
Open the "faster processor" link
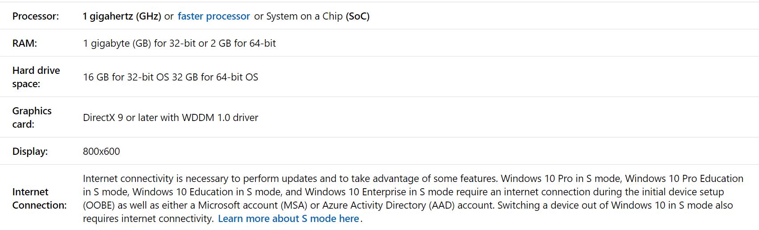click(x=213, y=16)
